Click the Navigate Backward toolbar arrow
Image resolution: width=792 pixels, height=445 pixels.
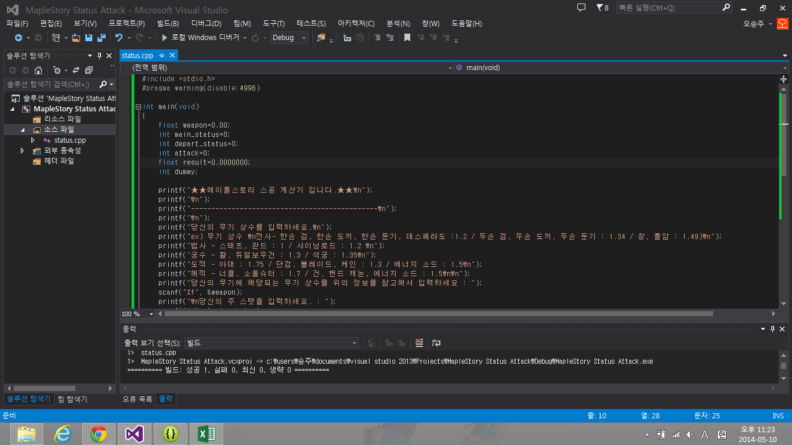tap(18, 38)
